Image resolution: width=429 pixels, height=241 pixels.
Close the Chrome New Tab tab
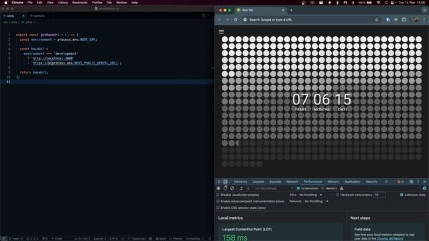point(283,10)
